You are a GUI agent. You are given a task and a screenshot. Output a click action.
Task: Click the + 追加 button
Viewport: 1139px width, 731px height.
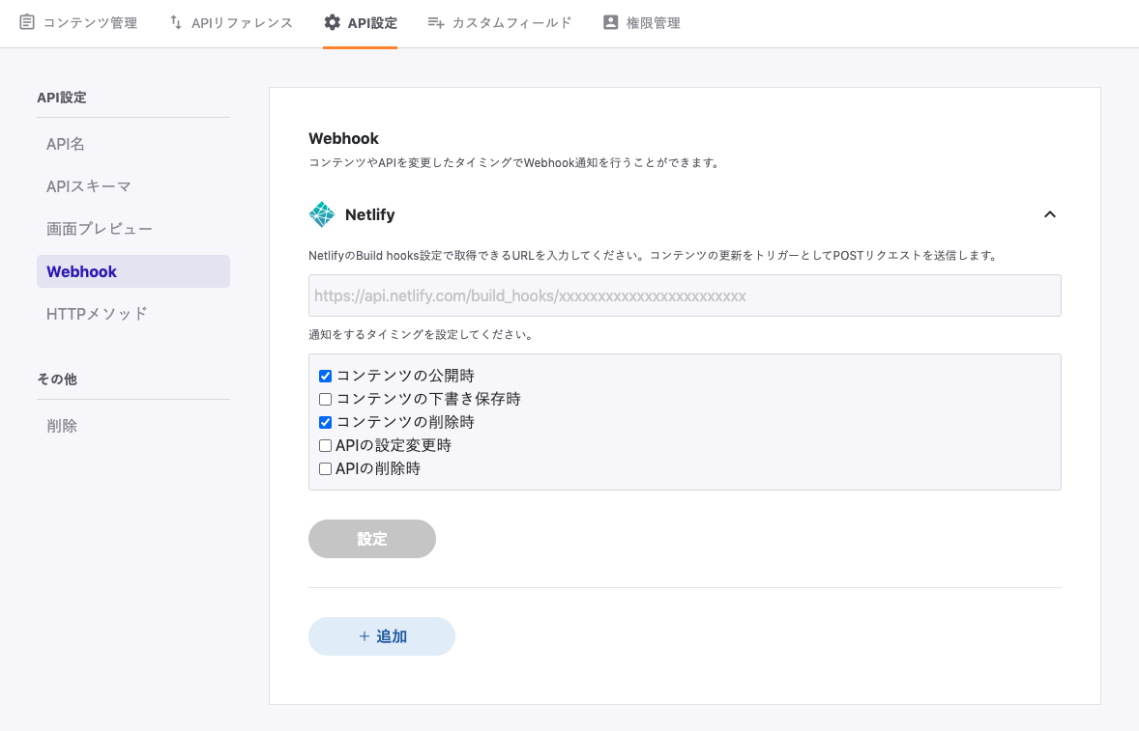click(x=381, y=636)
